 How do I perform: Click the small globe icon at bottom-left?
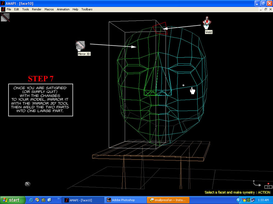point(28,184)
